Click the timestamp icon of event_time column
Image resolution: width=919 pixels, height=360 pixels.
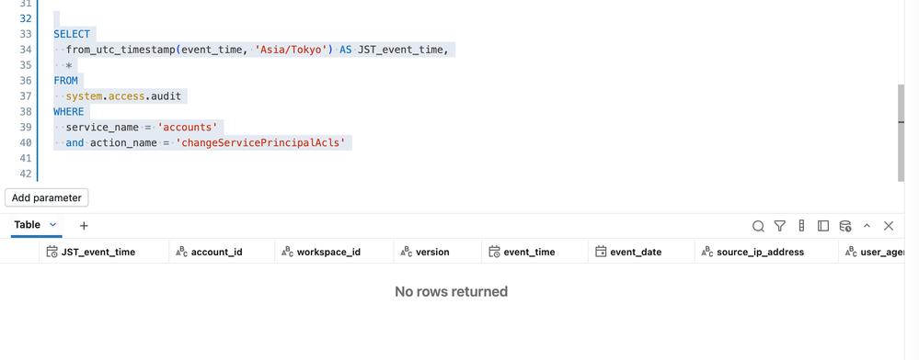point(494,252)
